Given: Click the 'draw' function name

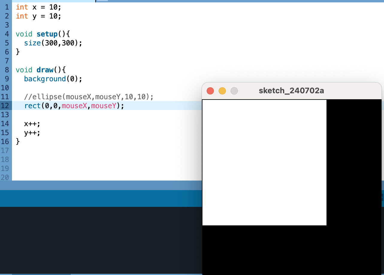Looking at the screenshot, I should tap(45, 70).
